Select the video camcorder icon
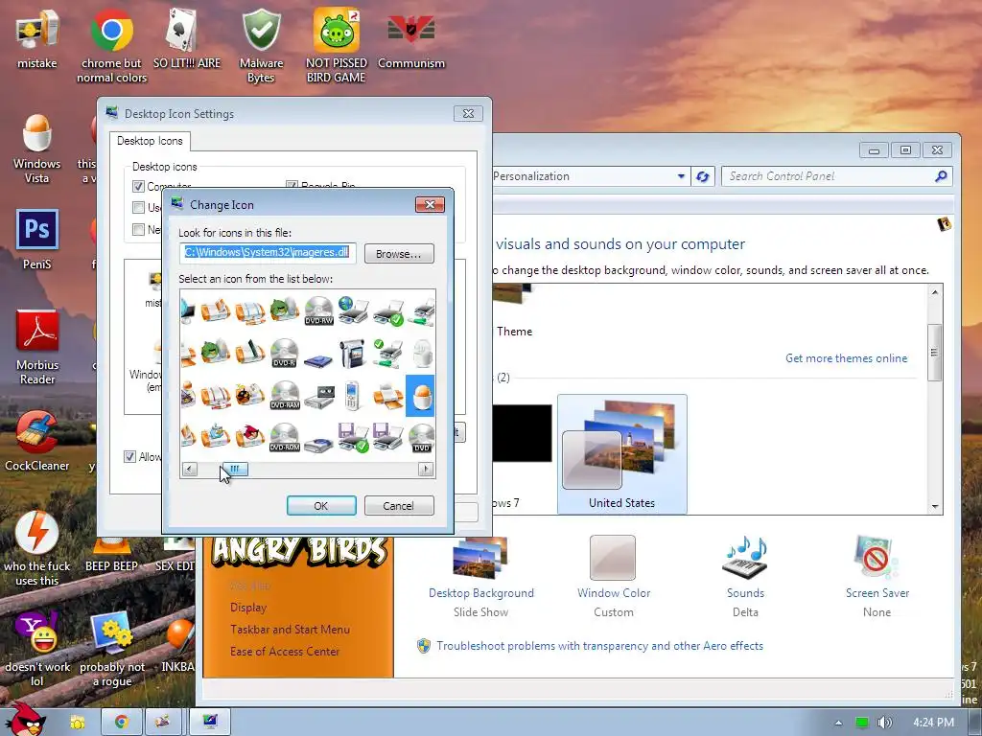 353,354
